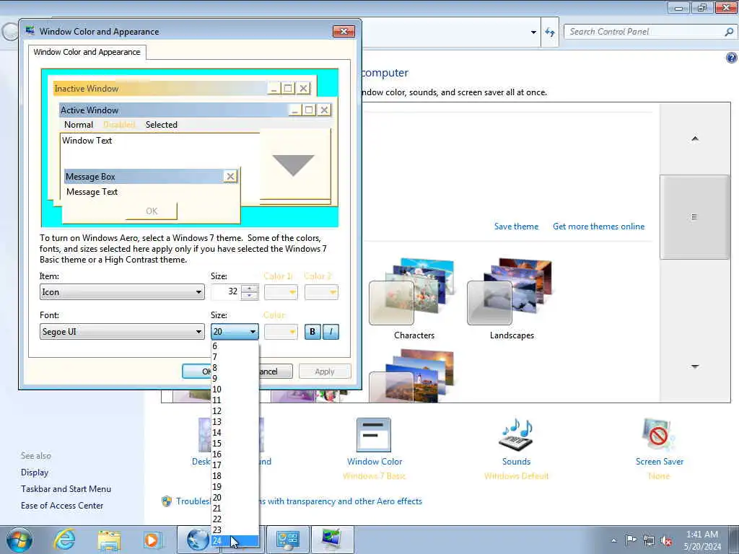Open Windows Explorer folder in taskbar

pyautogui.click(x=110, y=540)
